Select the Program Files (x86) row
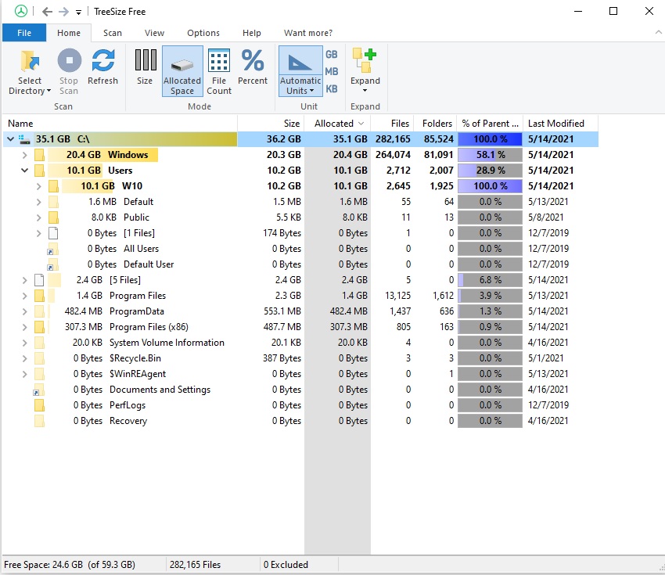This screenshot has width=665, height=575. (300, 327)
